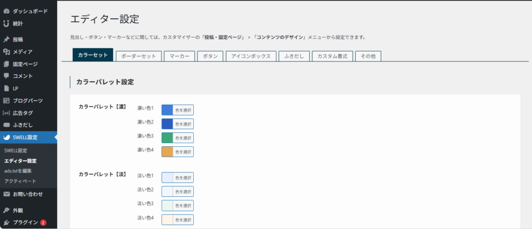This screenshot has height=229, width=532.
Task: Click the pages icon beside 固定ページ
Action: [x=6, y=64]
